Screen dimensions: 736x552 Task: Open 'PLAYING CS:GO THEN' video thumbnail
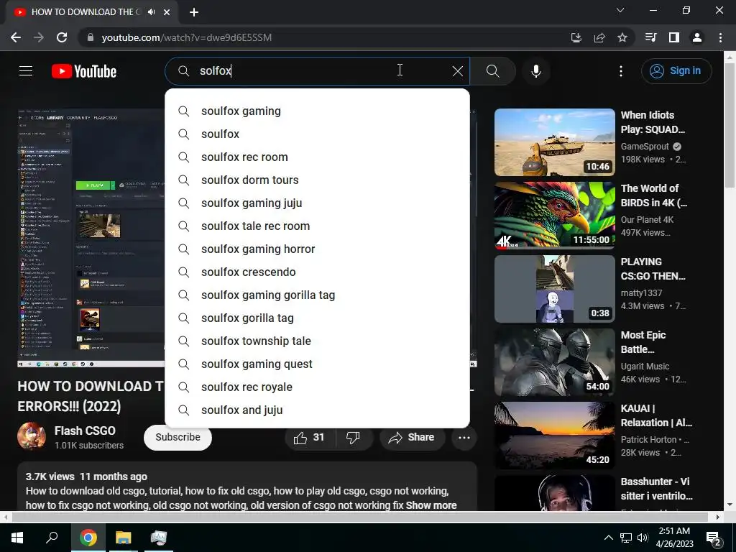555,289
